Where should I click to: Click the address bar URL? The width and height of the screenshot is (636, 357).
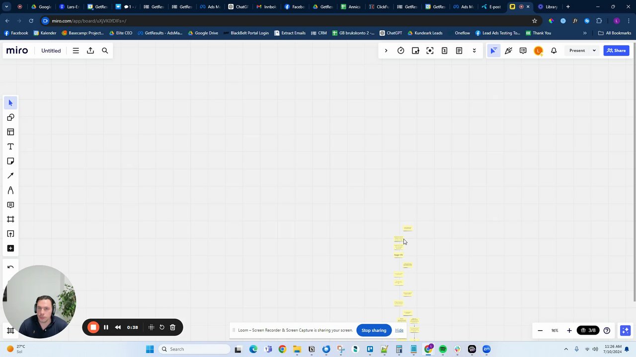(x=89, y=21)
